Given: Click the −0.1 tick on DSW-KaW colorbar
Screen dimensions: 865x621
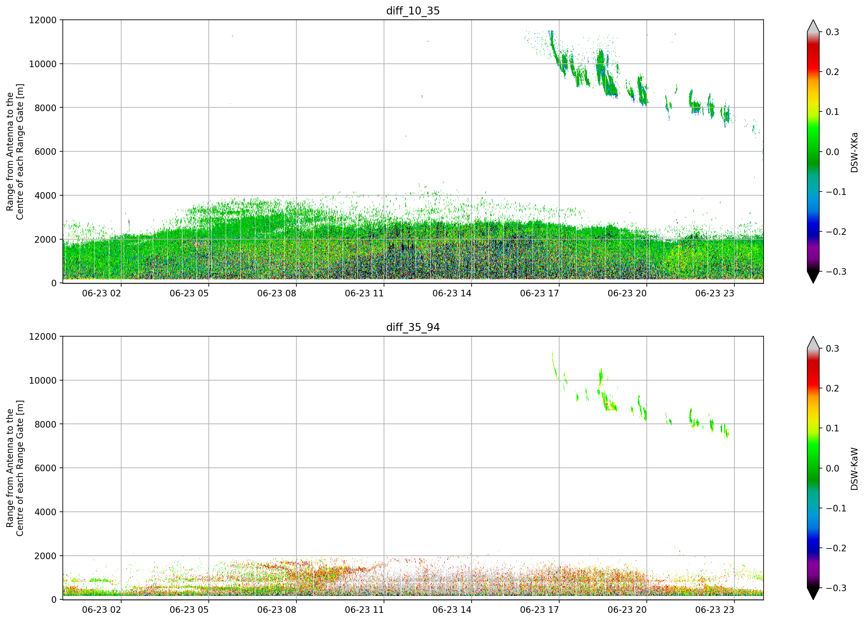Looking at the screenshot, I should 836,509.
